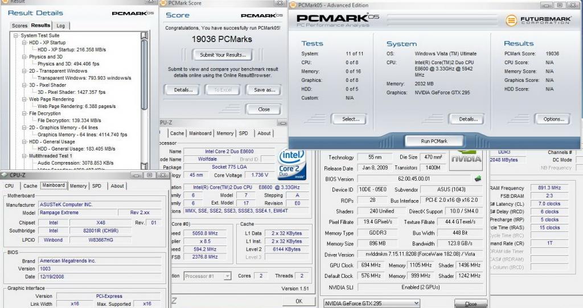
Task: Click 'File Decryption: 139.334 MB/s' row
Action: coord(69,120)
